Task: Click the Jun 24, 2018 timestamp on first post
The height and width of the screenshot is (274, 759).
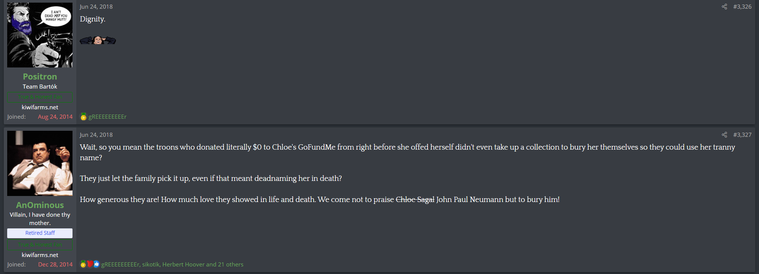Action: pos(96,7)
